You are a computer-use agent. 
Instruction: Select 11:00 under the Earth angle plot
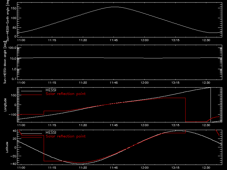click(21, 40)
